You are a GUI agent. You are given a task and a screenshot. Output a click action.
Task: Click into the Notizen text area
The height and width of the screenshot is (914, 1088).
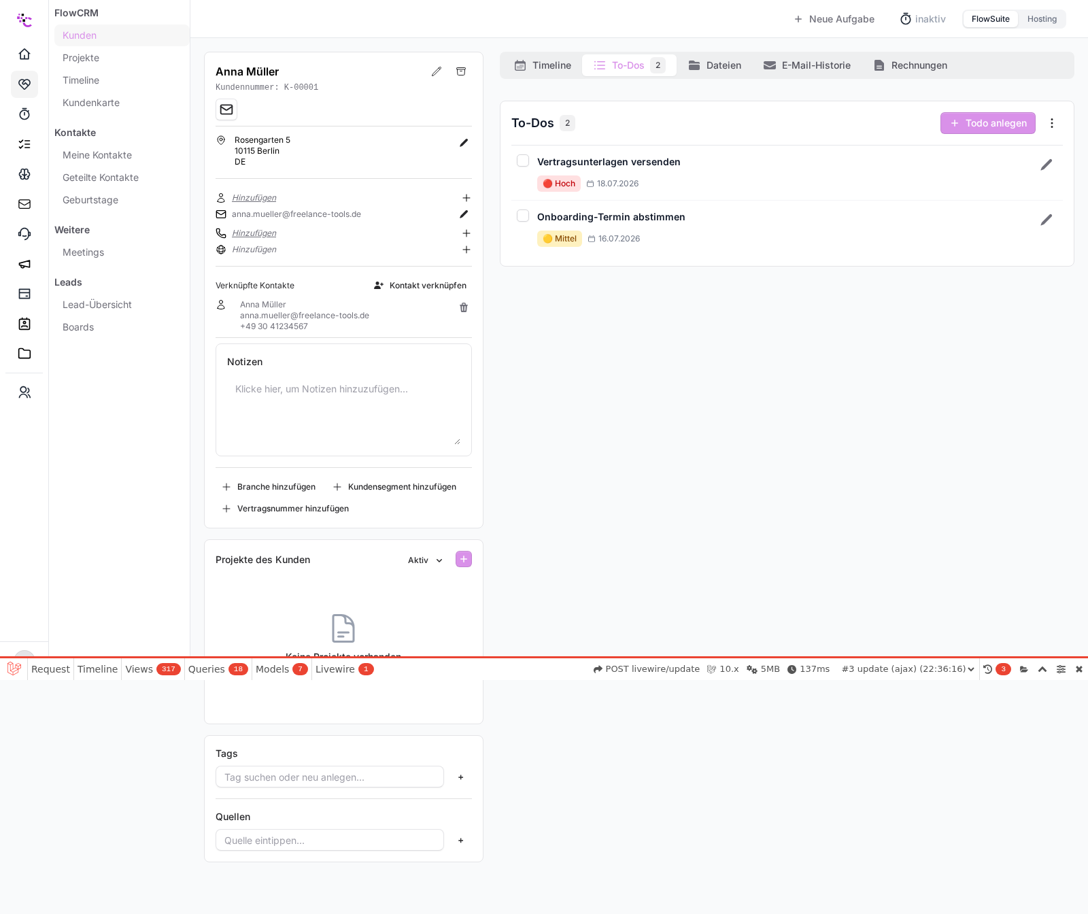[343, 412]
